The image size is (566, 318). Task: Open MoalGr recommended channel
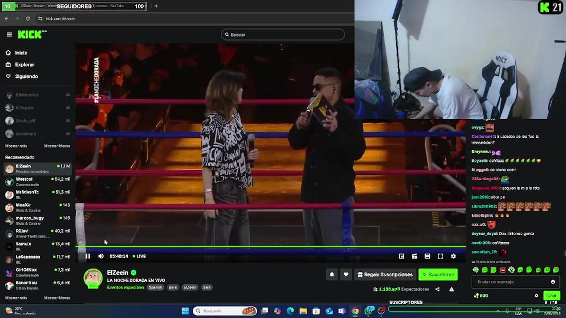pos(38,207)
